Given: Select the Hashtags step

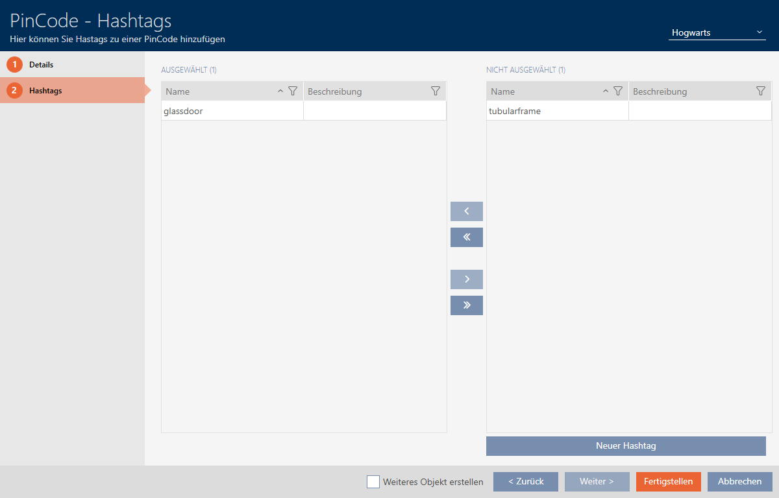Looking at the screenshot, I should (x=45, y=91).
